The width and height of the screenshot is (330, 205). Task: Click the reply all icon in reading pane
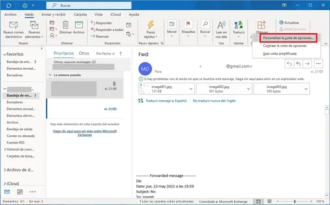coord(298,64)
